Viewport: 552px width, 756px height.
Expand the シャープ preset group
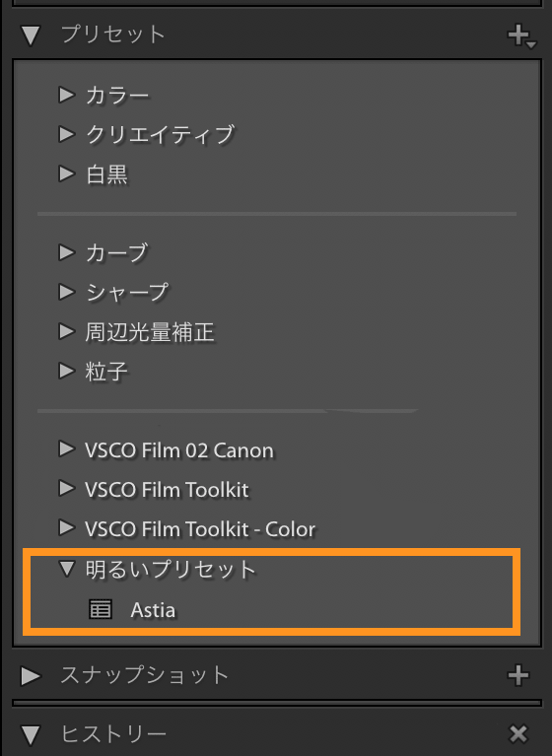66,292
